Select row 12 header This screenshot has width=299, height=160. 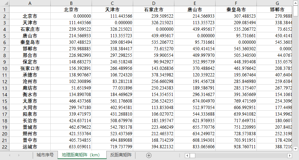5,81
